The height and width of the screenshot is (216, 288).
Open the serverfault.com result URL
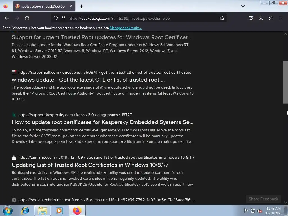point(105,72)
